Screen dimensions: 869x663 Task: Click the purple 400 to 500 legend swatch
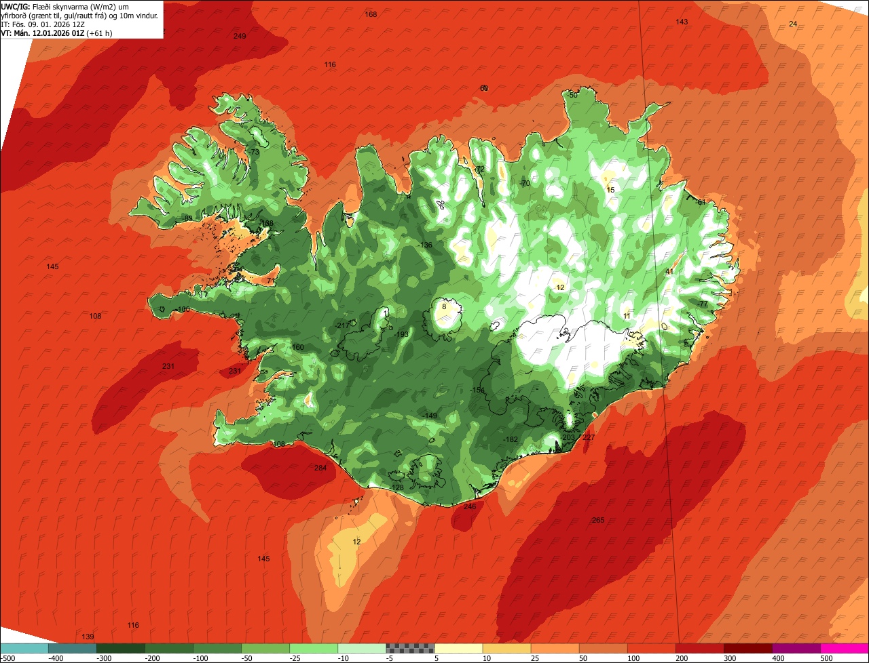795,648
